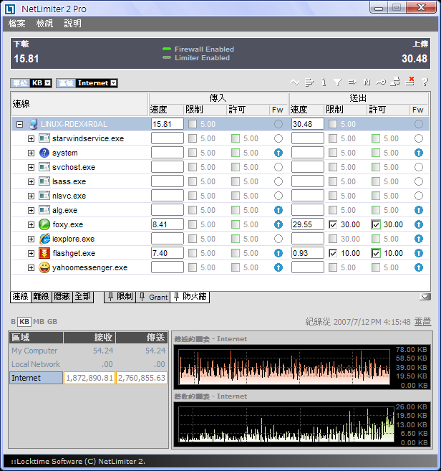Image resolution: width=441 pixels, height=471 pixels.
Task: Select the Local Network zone row
Action: [x=88, y=364]
